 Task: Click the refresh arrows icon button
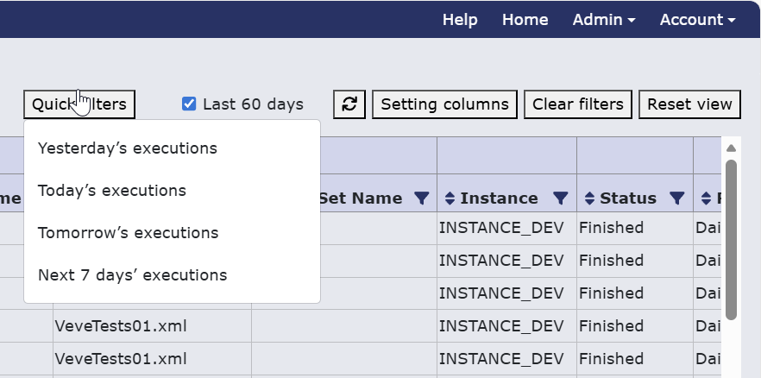pyautogui.click(x=349, y=104)
